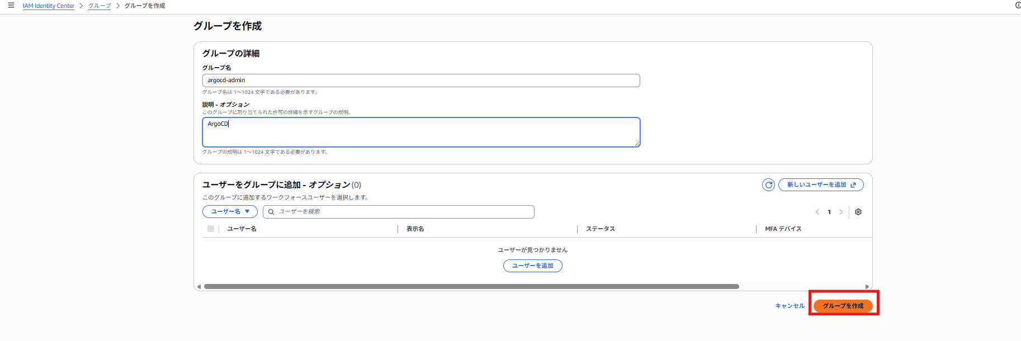Click the textarea resize handle corner
The image size is (1021, 341).
pos(637,144)
